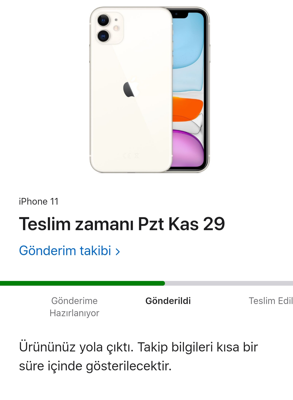Select the Teslim Edildi step
293x400 pixels.
[271, 301]
